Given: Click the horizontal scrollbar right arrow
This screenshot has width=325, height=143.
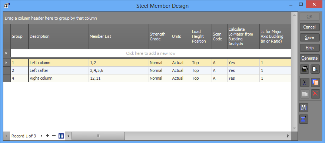Looking at the screenshot, I should 288,136.
